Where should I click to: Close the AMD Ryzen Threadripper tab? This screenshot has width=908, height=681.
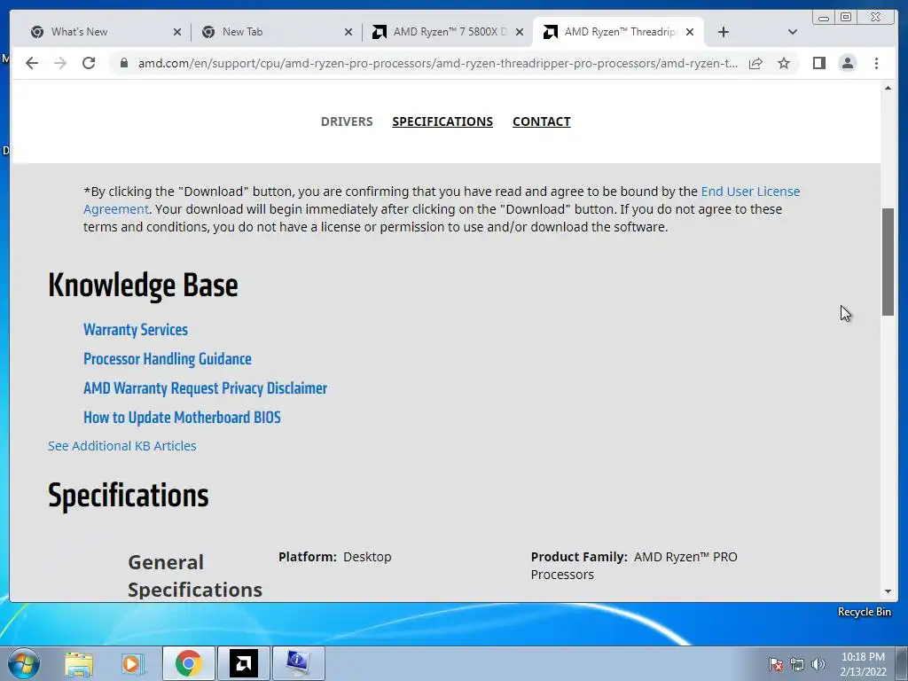(x=690, y=32)
